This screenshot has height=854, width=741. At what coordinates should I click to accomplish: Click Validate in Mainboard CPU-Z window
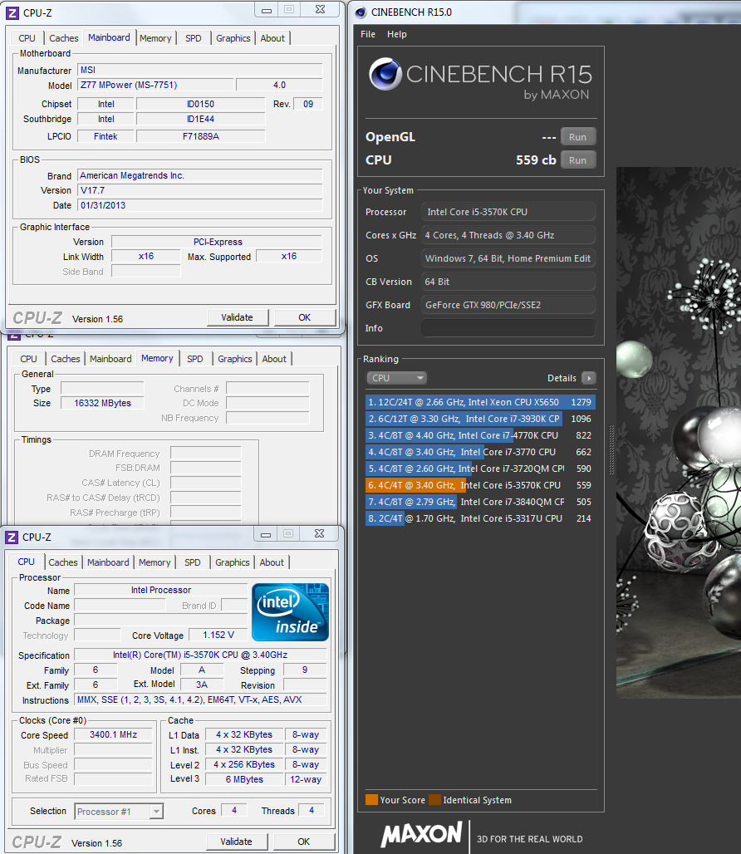pyautogui.click(x=237, y=317)
